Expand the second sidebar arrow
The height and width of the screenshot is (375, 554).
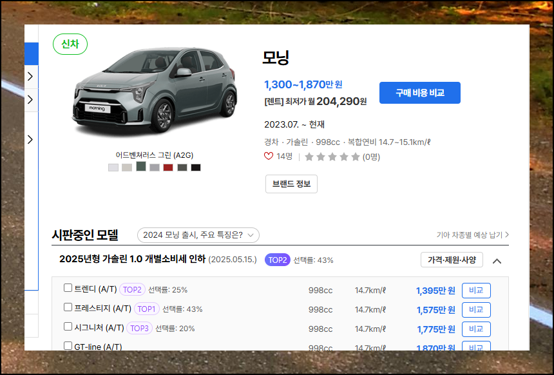coord(30,99)
